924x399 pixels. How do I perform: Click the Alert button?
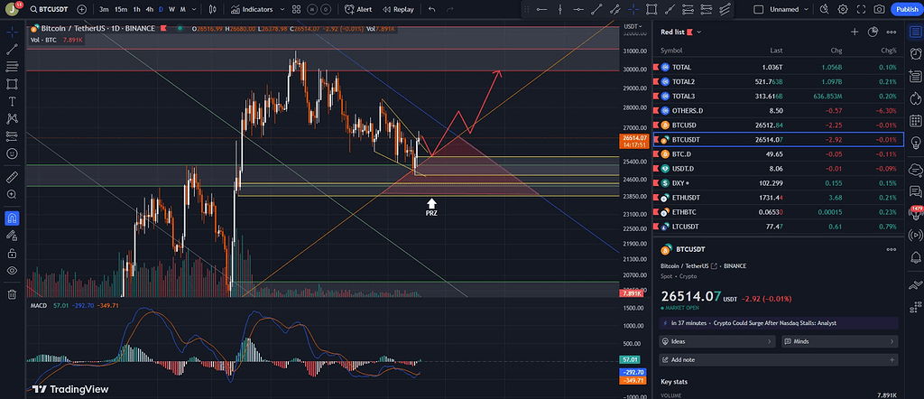pos(358,9)
